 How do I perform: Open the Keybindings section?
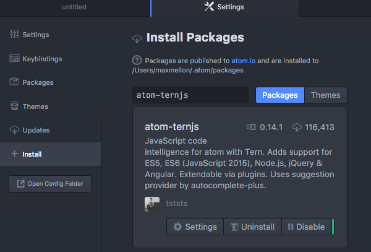pos(51,59)
